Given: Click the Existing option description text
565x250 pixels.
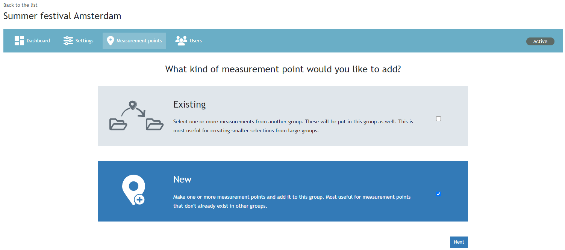Looking at the screenshot, I should [293, 126].
